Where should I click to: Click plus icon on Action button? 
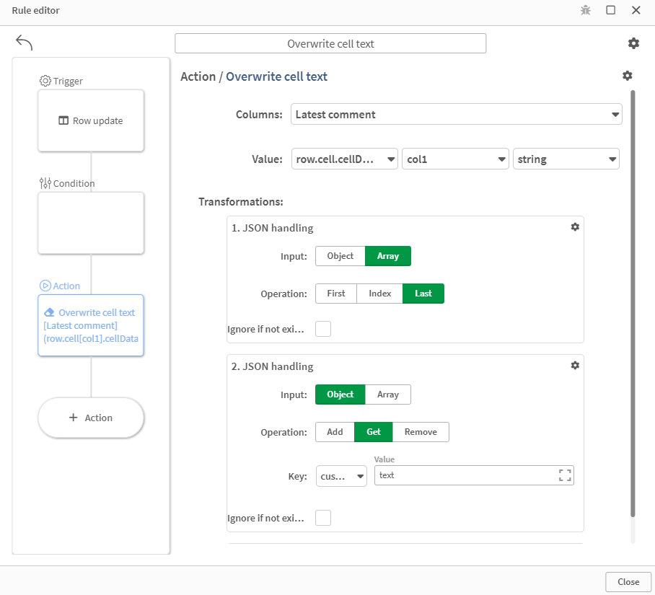pos(73,418)
